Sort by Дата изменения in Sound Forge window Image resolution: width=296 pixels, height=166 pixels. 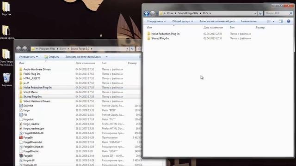pos(85,63)
